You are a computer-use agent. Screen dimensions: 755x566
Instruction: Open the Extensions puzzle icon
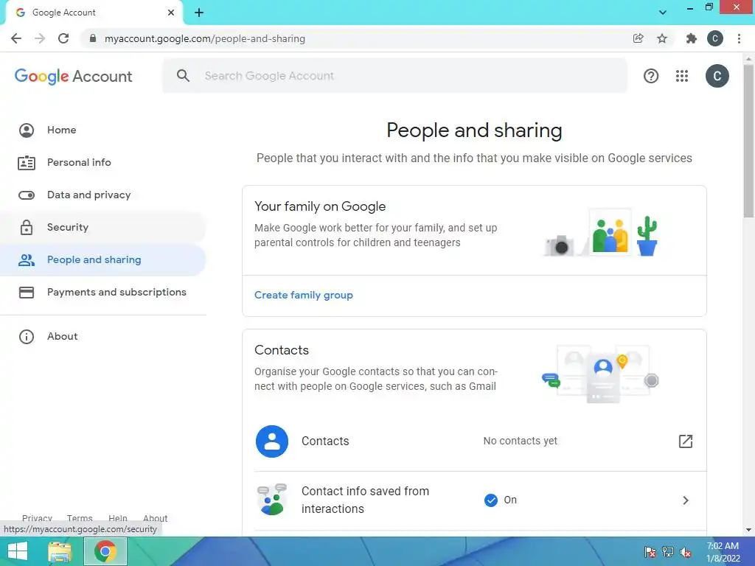(x=692, y=38)
